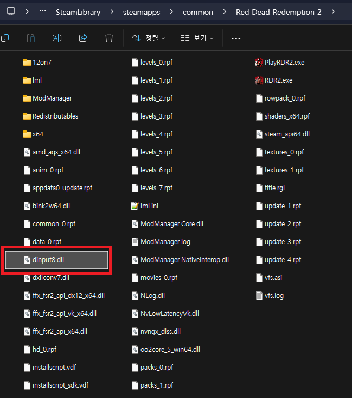This screenshot has width=352, height=398.
Task: Go to steamapps in the breadcrumb
Action: [x=142, y=12]
